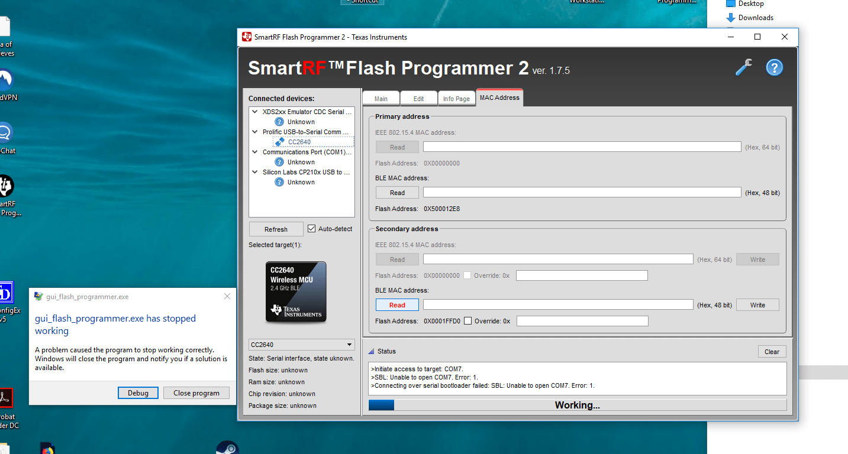Click Close program in the error dialog
Image resolution: width=848 pixels, height=454 pixels.
point(196,393)
